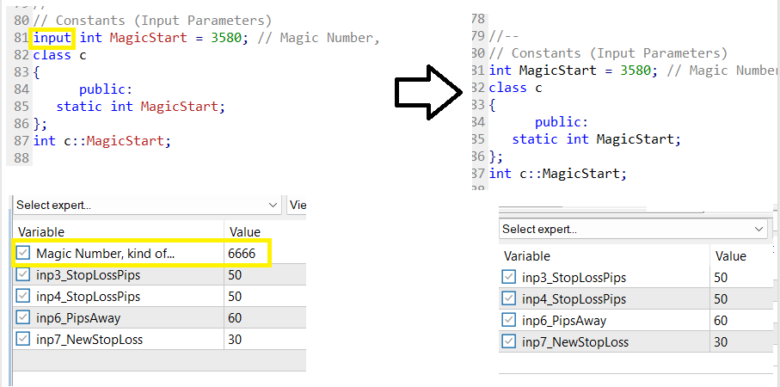Image resolution: width=780 pixels, height=387 pixels.
Task: Toggle the Magic Number, kind of... checkbox
Action: click(x=23, y=254)
